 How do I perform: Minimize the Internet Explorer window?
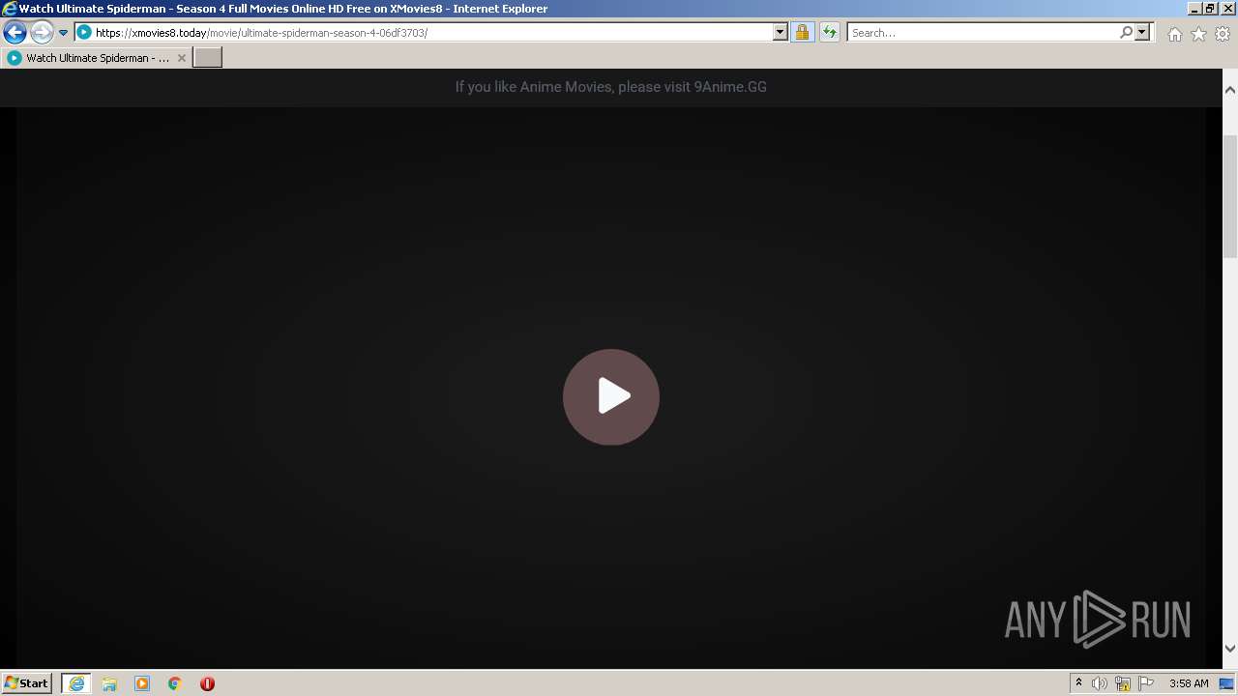pos(1194,8)
